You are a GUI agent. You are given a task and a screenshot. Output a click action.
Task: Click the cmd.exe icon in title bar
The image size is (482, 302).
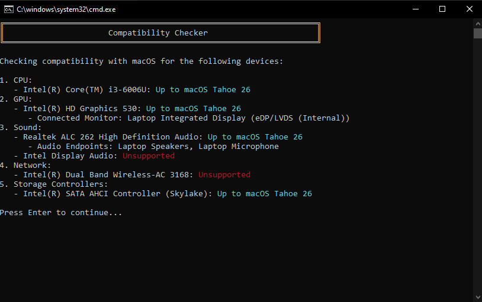coord(9,9)
